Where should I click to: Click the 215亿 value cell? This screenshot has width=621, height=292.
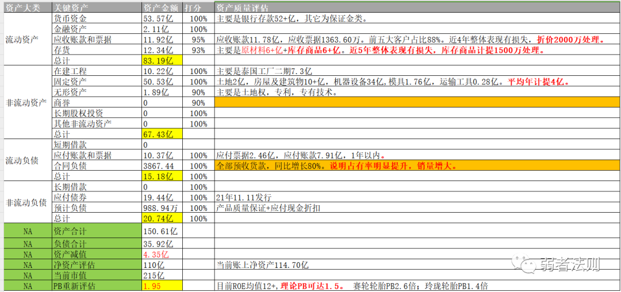(x=163, y=275)
